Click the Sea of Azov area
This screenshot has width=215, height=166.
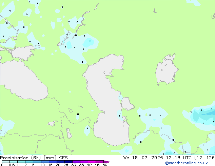22,53
